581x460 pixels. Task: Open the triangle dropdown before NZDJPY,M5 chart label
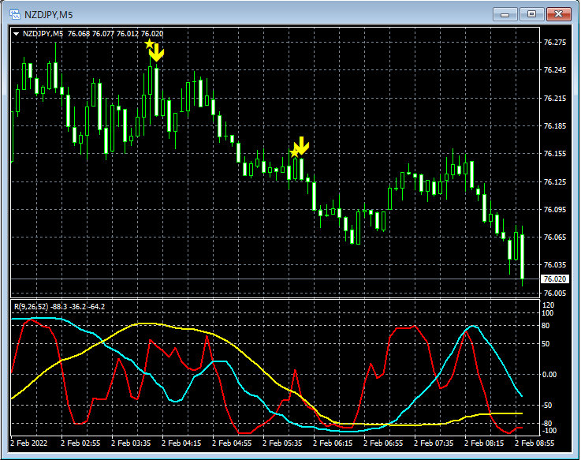16,34
